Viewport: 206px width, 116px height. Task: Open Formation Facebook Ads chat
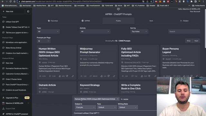coord(16,68)
